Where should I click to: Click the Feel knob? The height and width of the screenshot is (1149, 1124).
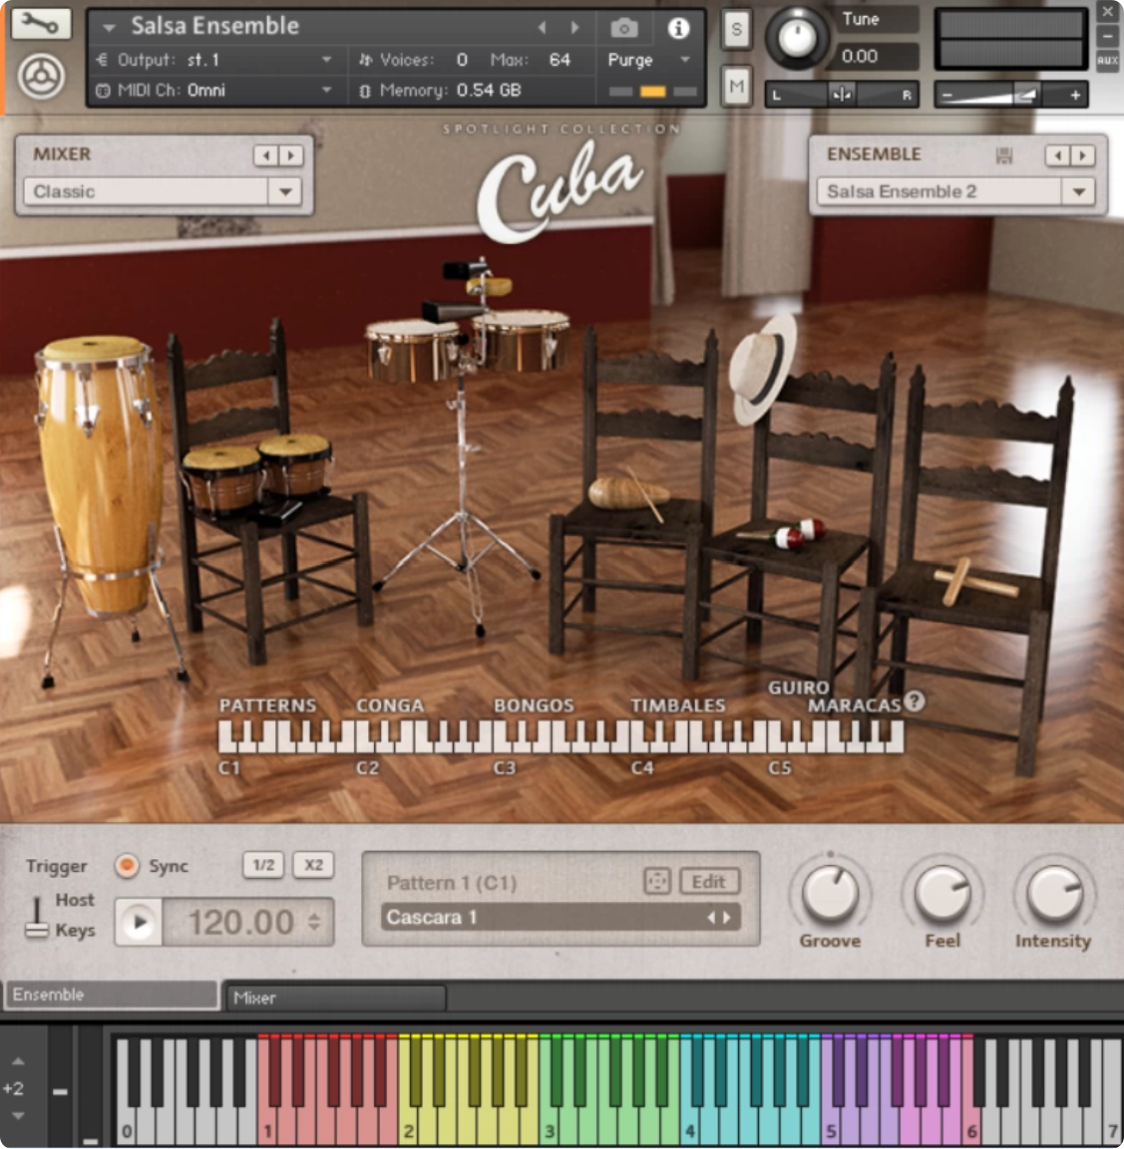point(942,893)
